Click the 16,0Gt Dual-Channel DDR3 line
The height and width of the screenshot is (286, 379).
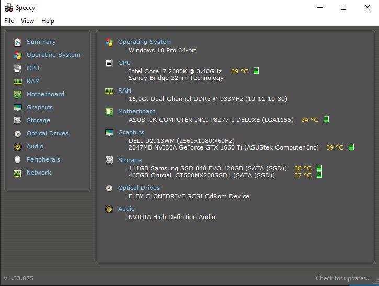(208, 99)
